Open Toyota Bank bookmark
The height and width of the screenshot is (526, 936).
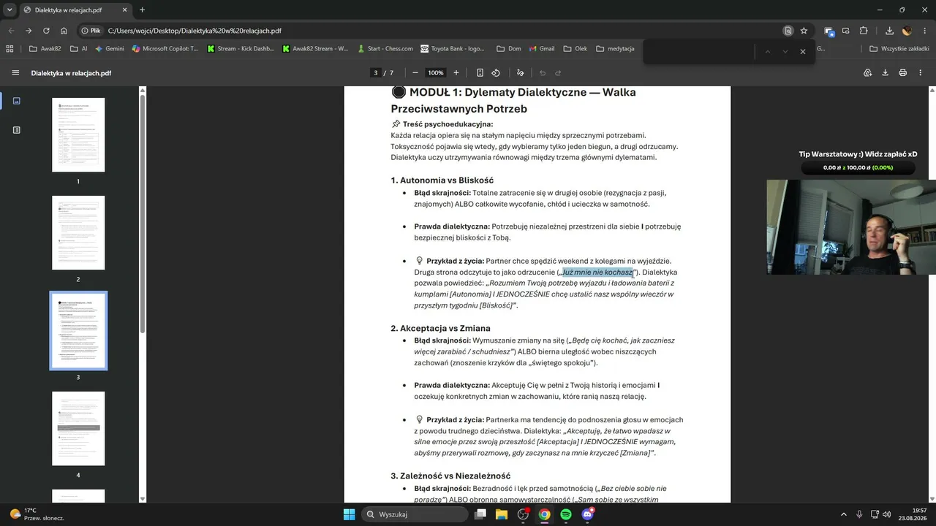pos(453,49)
